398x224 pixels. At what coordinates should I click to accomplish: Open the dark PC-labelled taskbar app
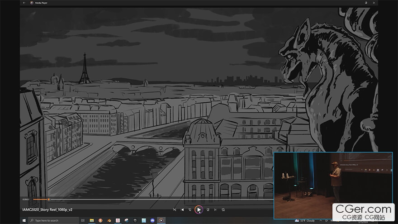point(135,220)
